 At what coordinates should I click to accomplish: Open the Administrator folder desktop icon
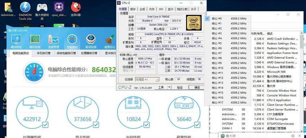[x=8, y=10]
